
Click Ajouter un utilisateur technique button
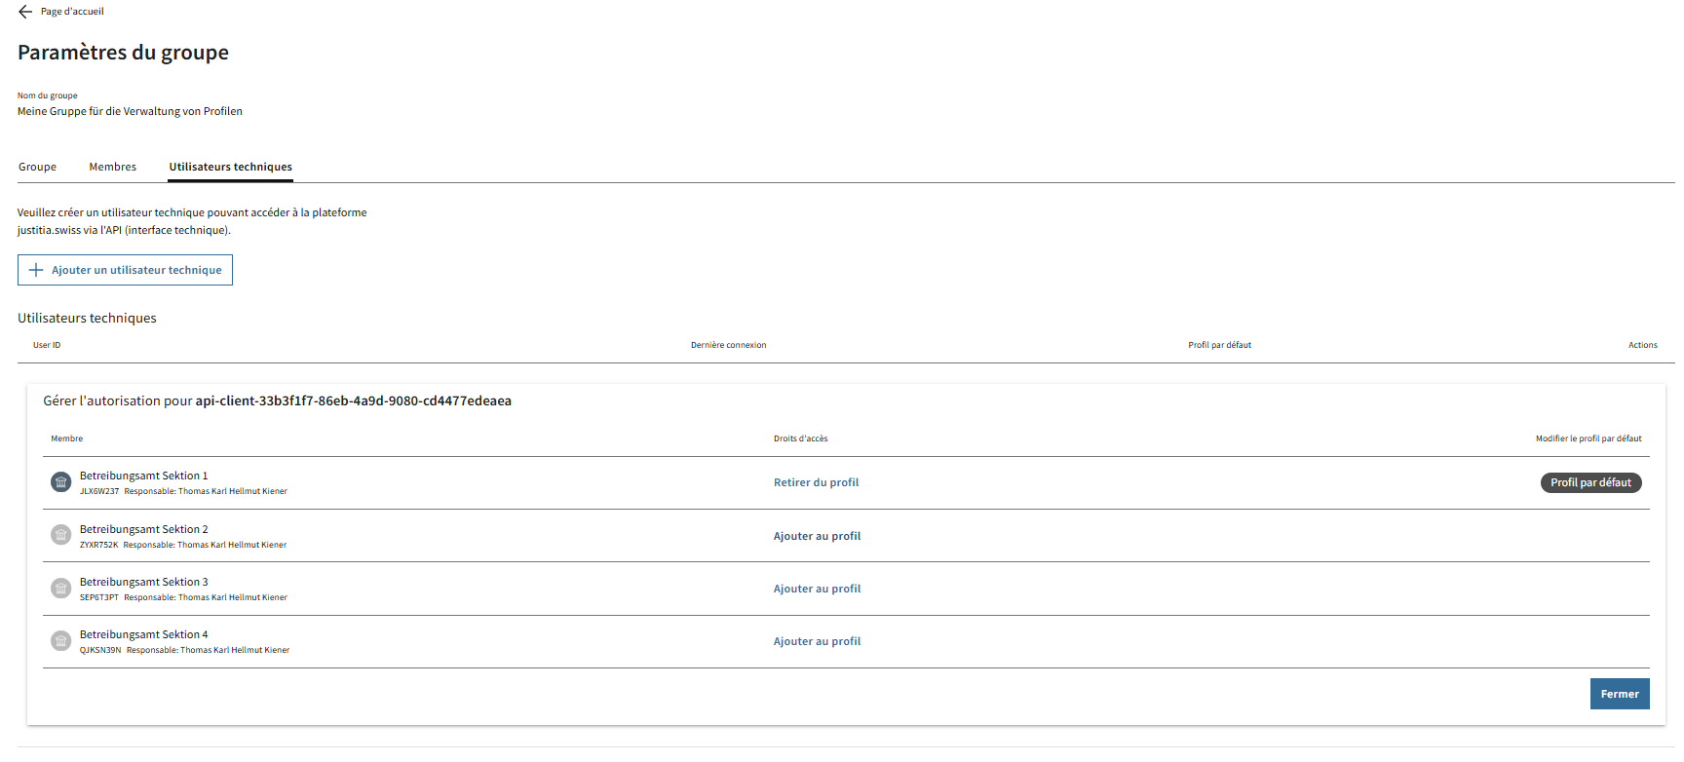pos(125,270)
